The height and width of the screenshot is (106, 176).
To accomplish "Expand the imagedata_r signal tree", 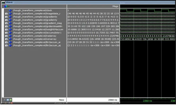I will click(x=6, y=14).
